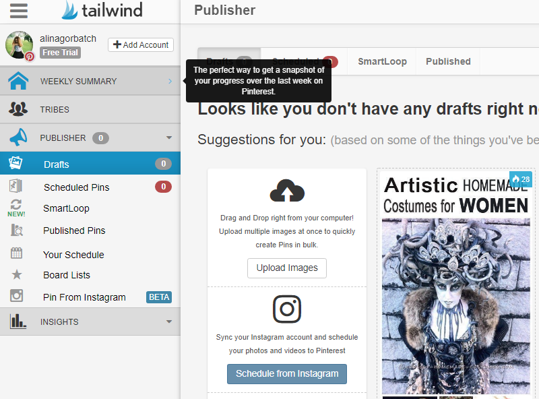This screenshot has height=399, width=539.
Task: Click the Board Lists star icon
Action: [x=16, y=274]
